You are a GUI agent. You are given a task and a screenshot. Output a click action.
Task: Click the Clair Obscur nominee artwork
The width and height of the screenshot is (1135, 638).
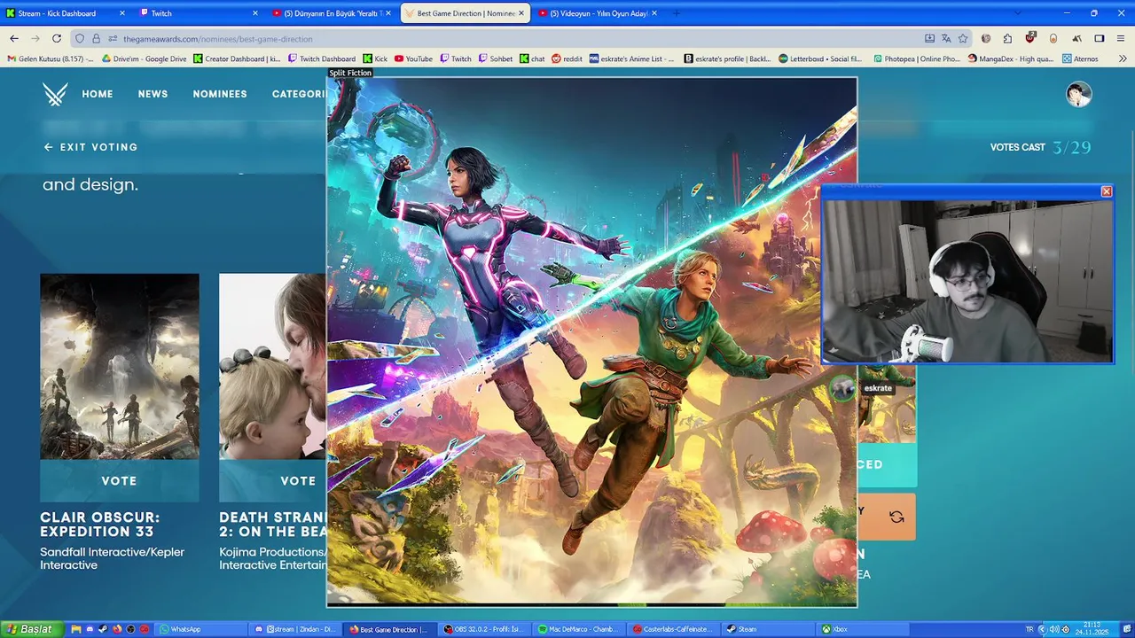(119, 366)
